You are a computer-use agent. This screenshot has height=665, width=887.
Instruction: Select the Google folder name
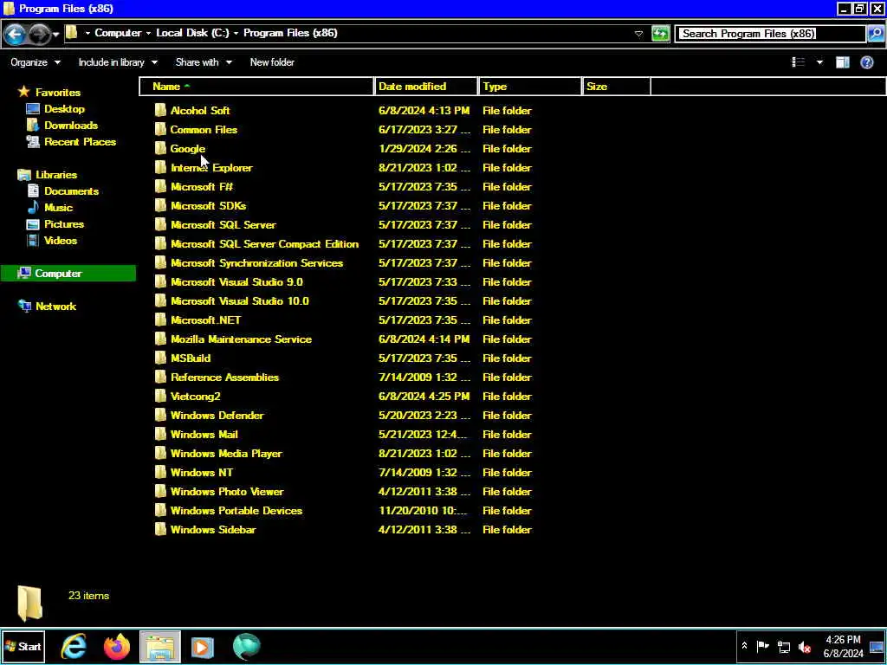tap(188, 149)
